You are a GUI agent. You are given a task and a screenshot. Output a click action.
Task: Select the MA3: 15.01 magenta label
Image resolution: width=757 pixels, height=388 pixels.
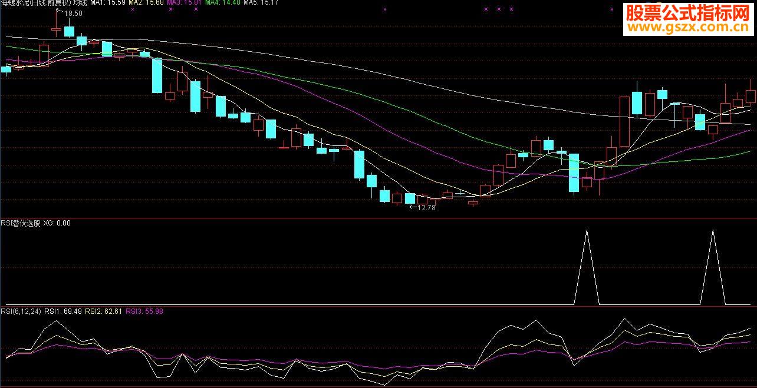click(185, 3)
